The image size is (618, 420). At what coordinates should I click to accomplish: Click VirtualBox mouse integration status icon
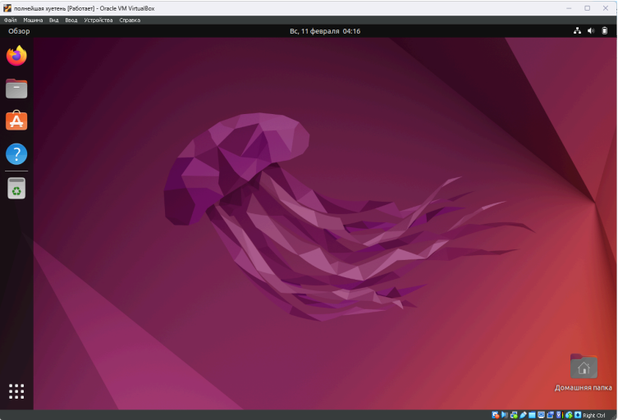click(x=569, y=415)
